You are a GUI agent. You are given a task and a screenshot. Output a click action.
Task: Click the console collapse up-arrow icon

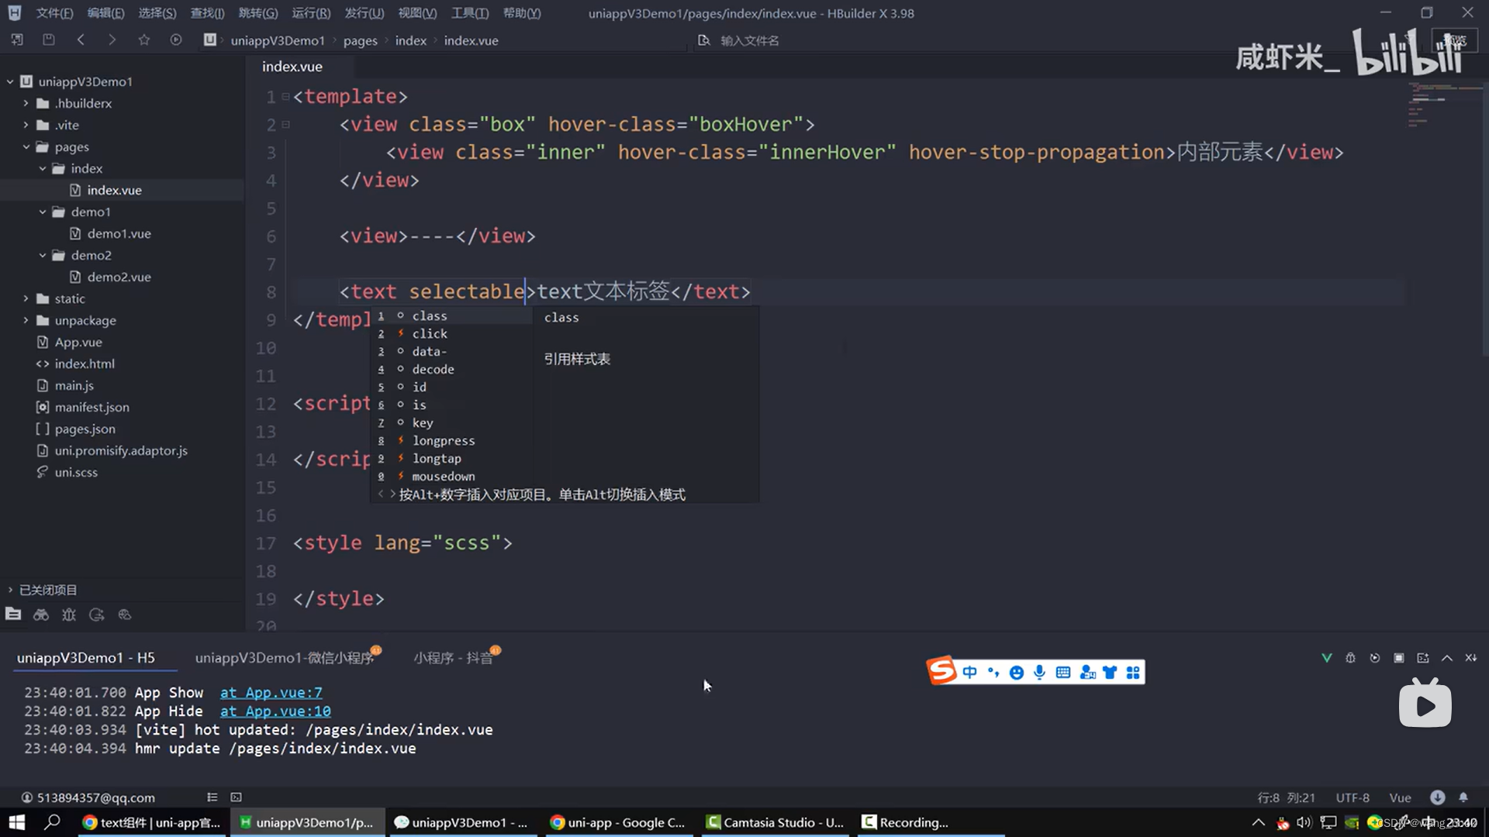1447,658
